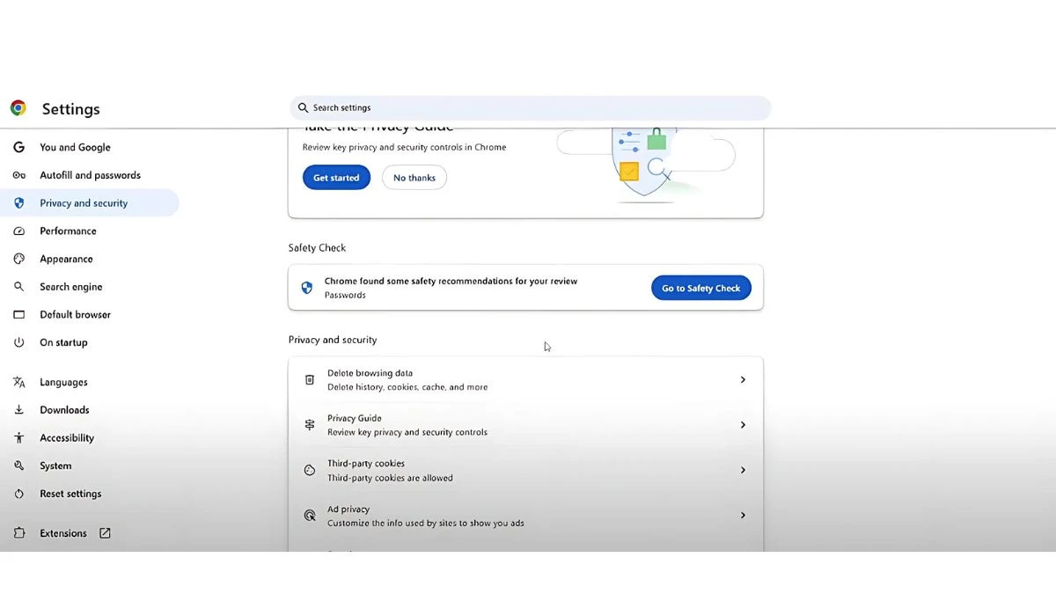1056x594 pixels.
Task: Click 'Third-party cookies are allowed' text
Action: click(390, 478)
